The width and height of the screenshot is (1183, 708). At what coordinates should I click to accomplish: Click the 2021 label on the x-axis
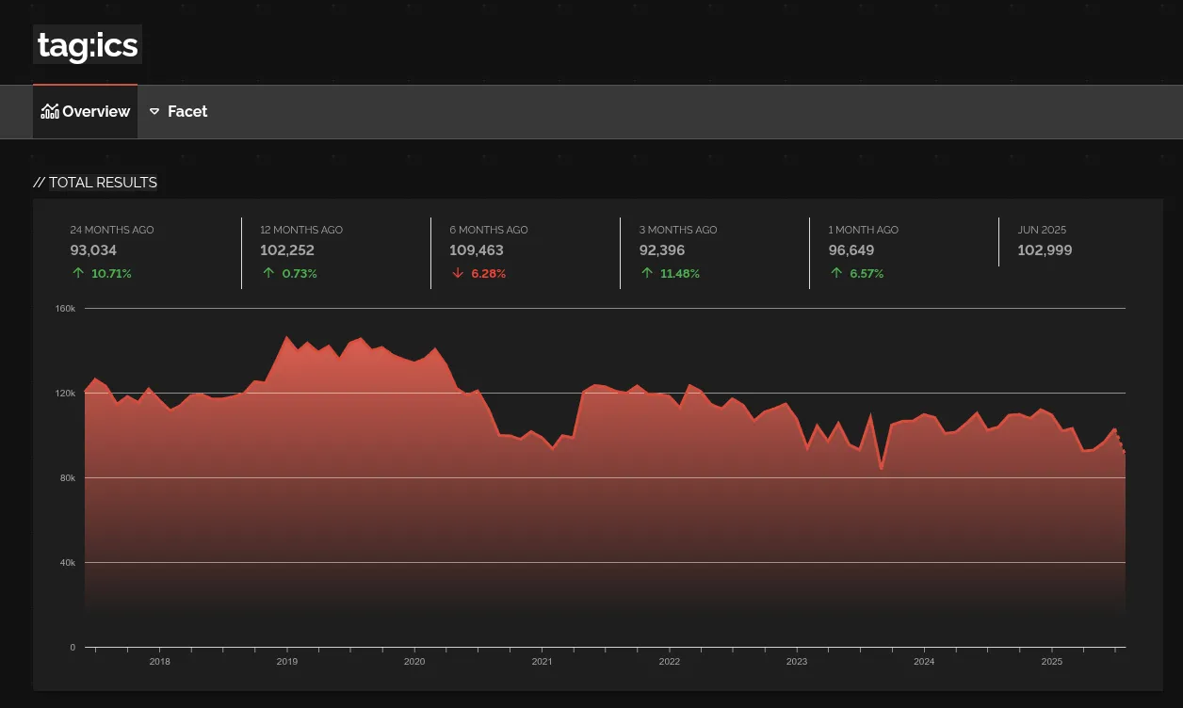(542, 662)
